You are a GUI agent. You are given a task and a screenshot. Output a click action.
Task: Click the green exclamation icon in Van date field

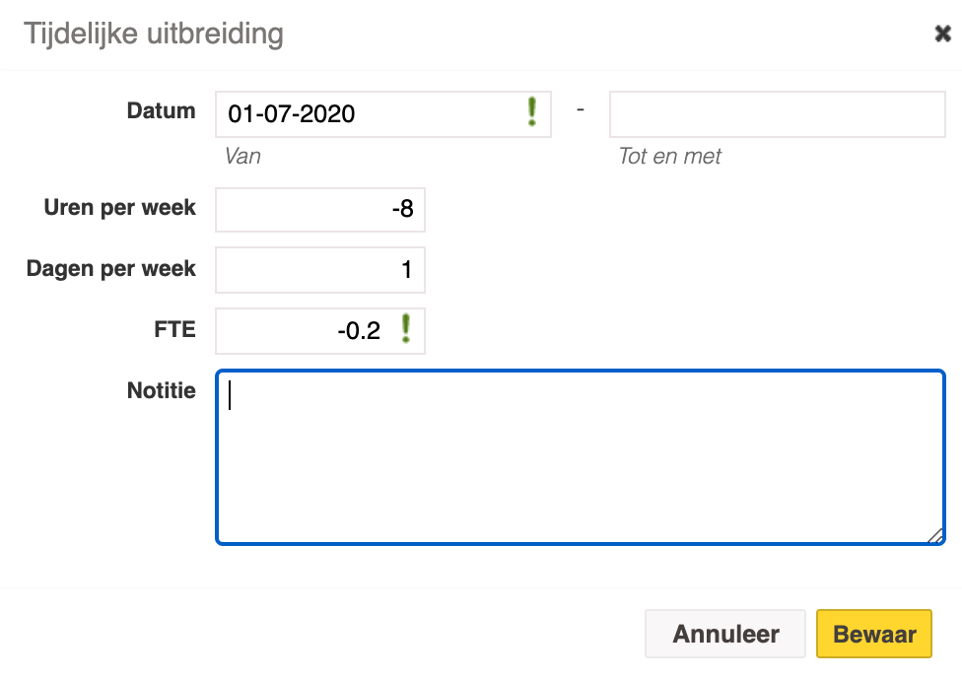tap(532, 111)
